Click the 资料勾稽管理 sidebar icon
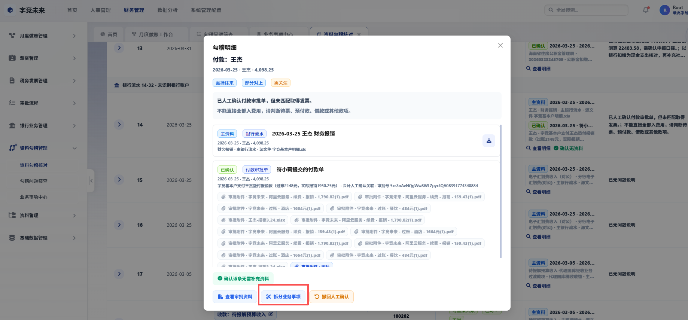Screen dimensions: 688x320 [12, 148]
